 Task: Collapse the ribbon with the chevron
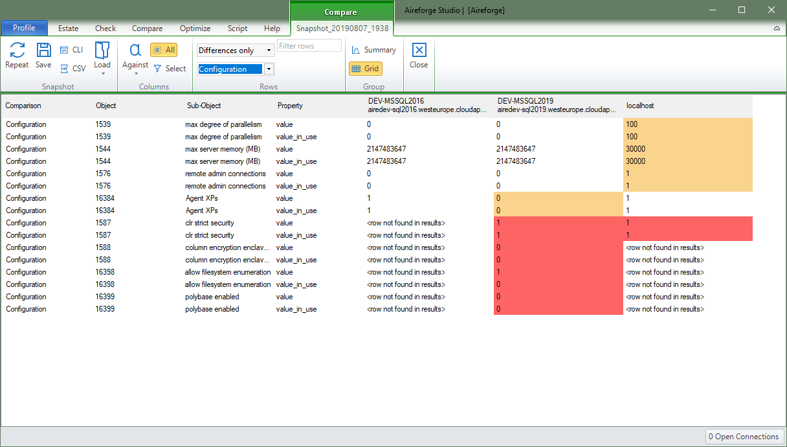pyautogui.click(x=778, y=29)
